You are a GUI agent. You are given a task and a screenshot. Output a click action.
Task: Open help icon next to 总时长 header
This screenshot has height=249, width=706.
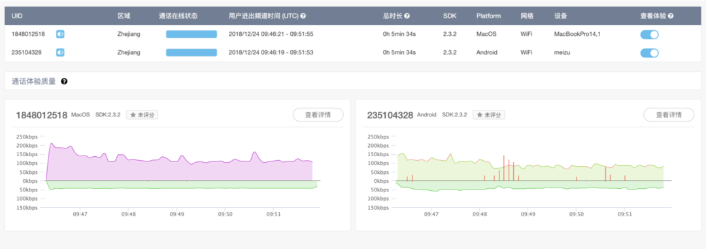click(x=407, y=16)
